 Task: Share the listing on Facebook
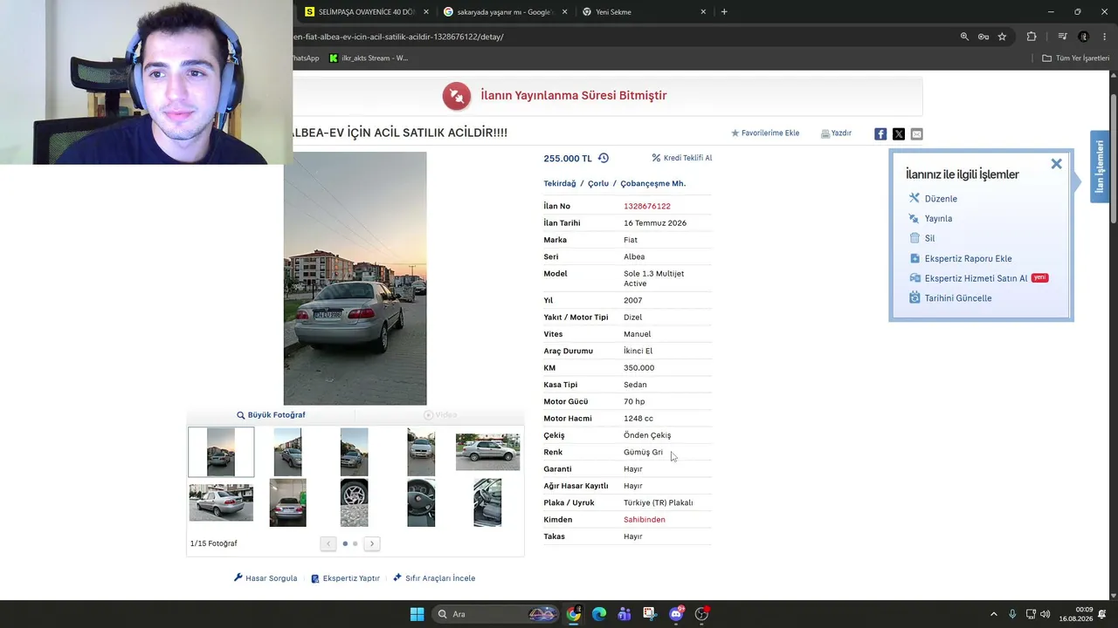pos(880,133)
